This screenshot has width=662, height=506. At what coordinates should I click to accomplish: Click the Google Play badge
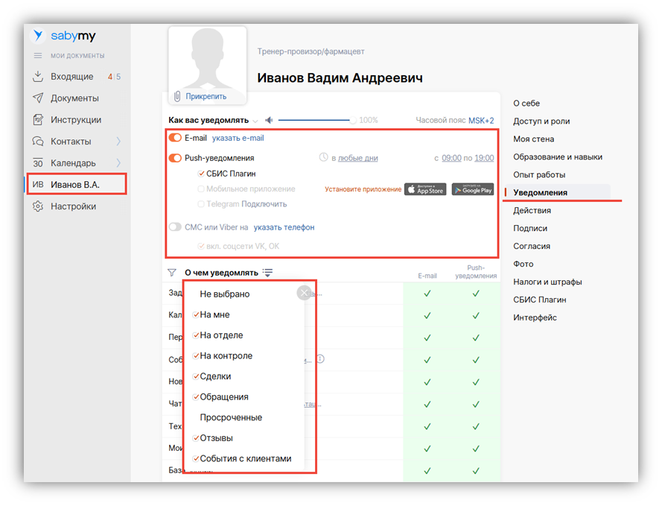[472, 189]
